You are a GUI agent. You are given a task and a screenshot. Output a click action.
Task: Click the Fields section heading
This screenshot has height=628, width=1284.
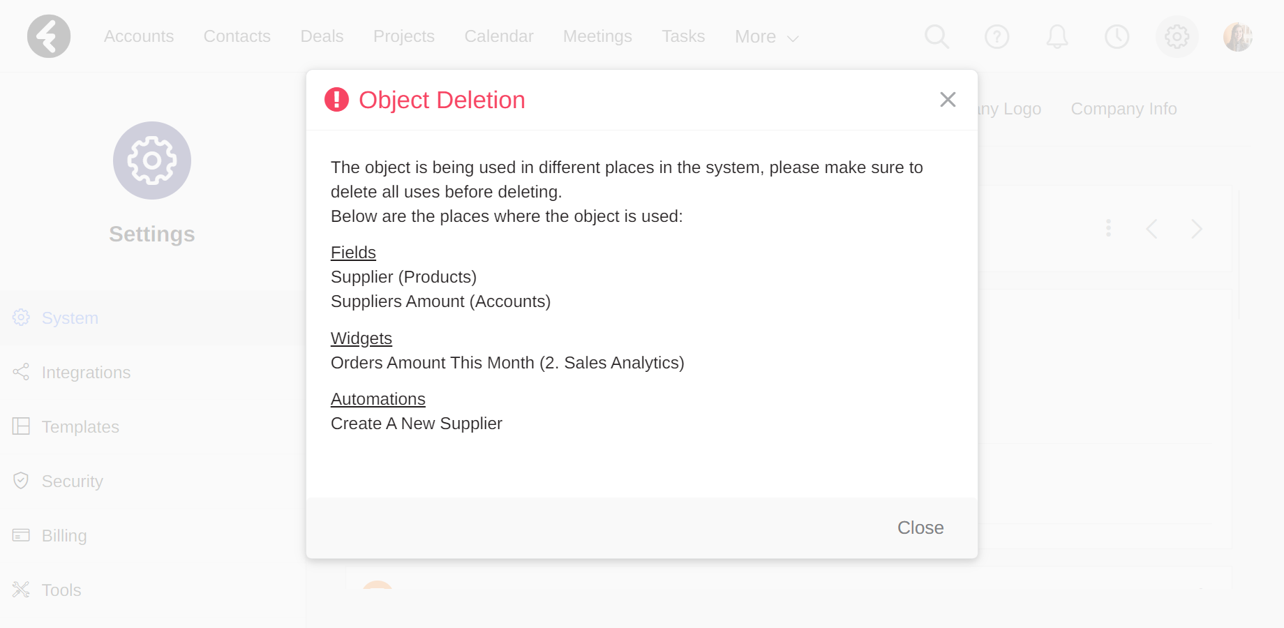(353, 253)
